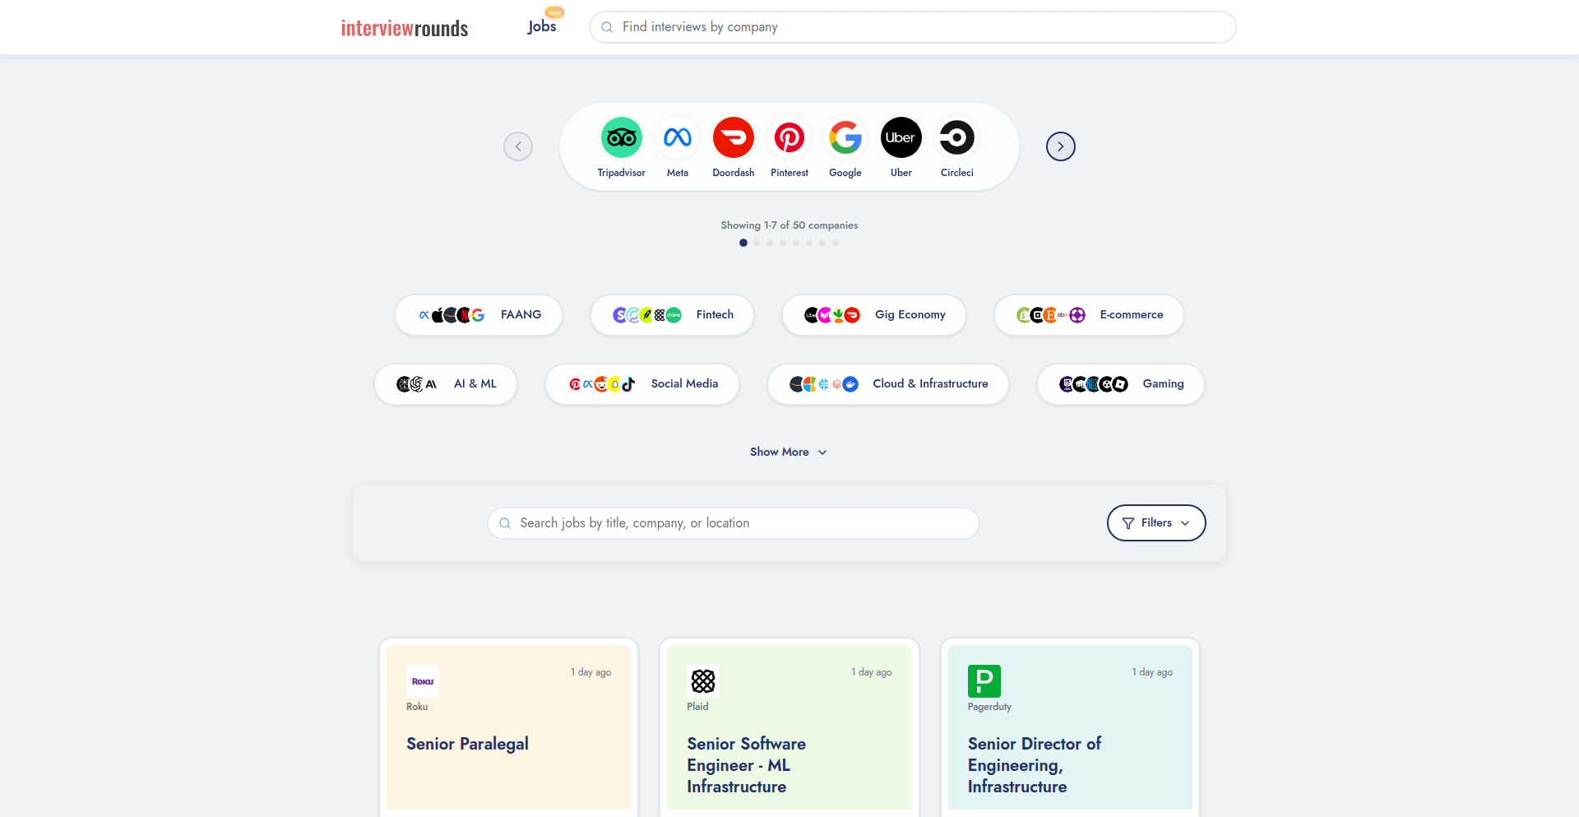Open the Jobs navigation tab
1579x817 pixels.
[542, 26]
